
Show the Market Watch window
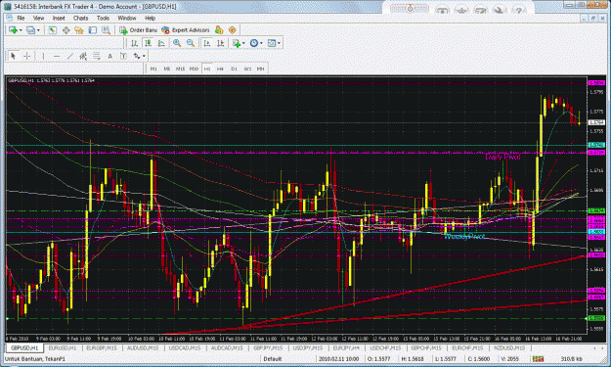[52, 30]
